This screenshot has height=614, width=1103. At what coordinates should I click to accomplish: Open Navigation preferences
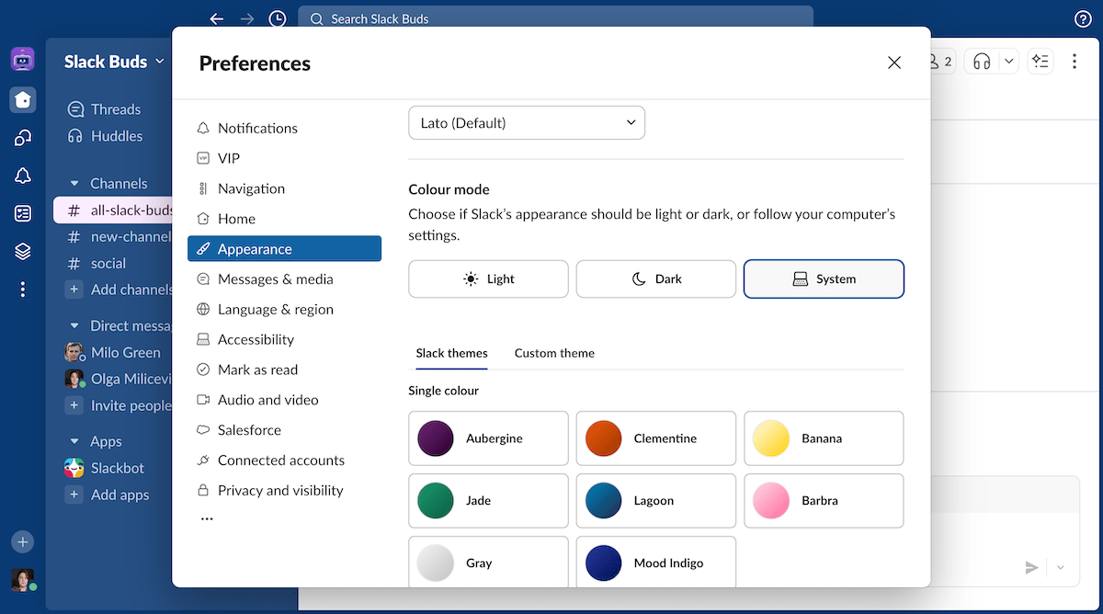(284, 188)
